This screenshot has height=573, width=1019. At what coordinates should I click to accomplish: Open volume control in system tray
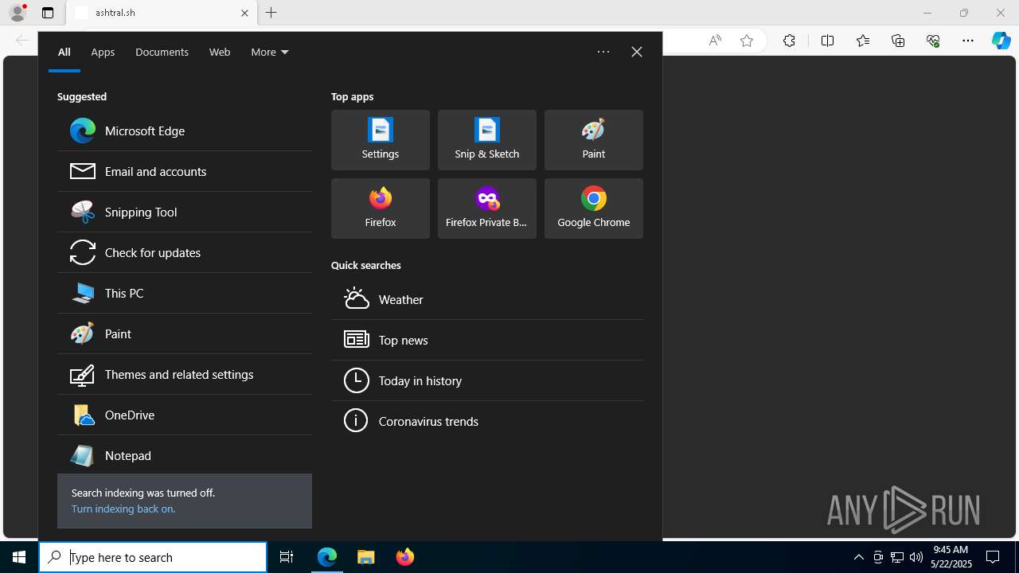pyautogui.click(x=916, y=557)
